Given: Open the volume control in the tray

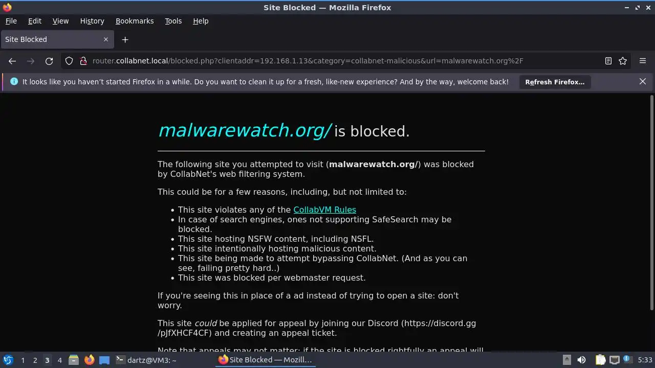Looking at the screenshot, I should 581,360.
